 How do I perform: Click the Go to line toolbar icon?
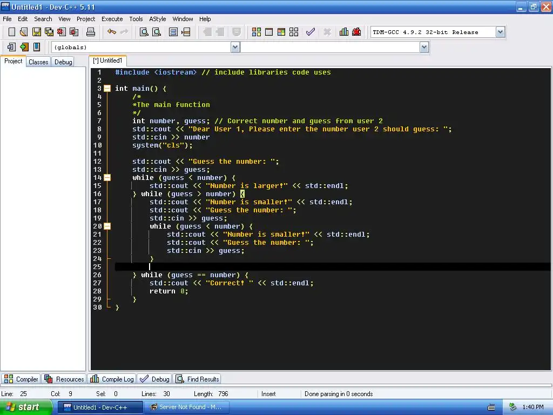[186, 32]
